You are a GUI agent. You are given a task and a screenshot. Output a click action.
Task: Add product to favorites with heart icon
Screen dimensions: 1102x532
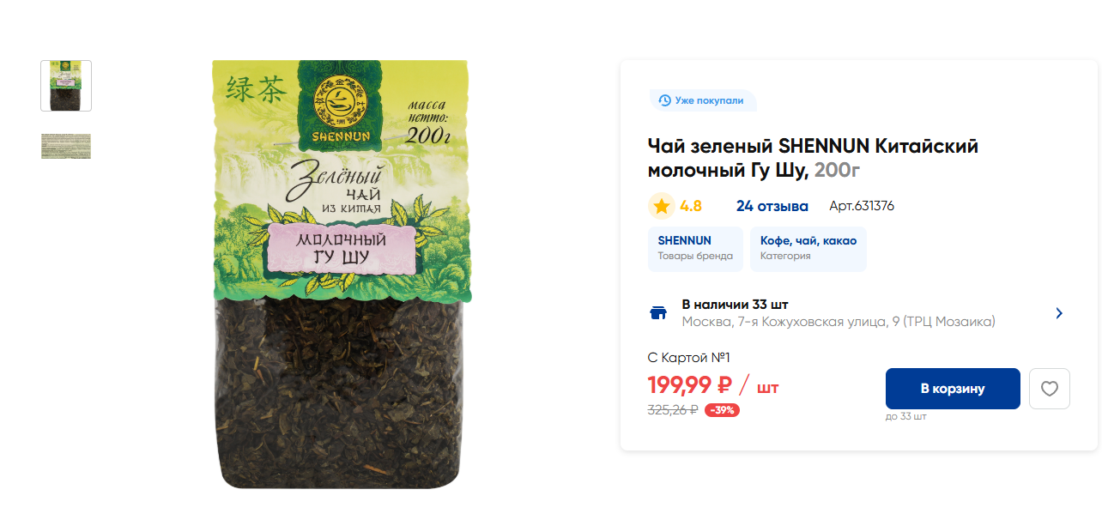(1049, 389)
